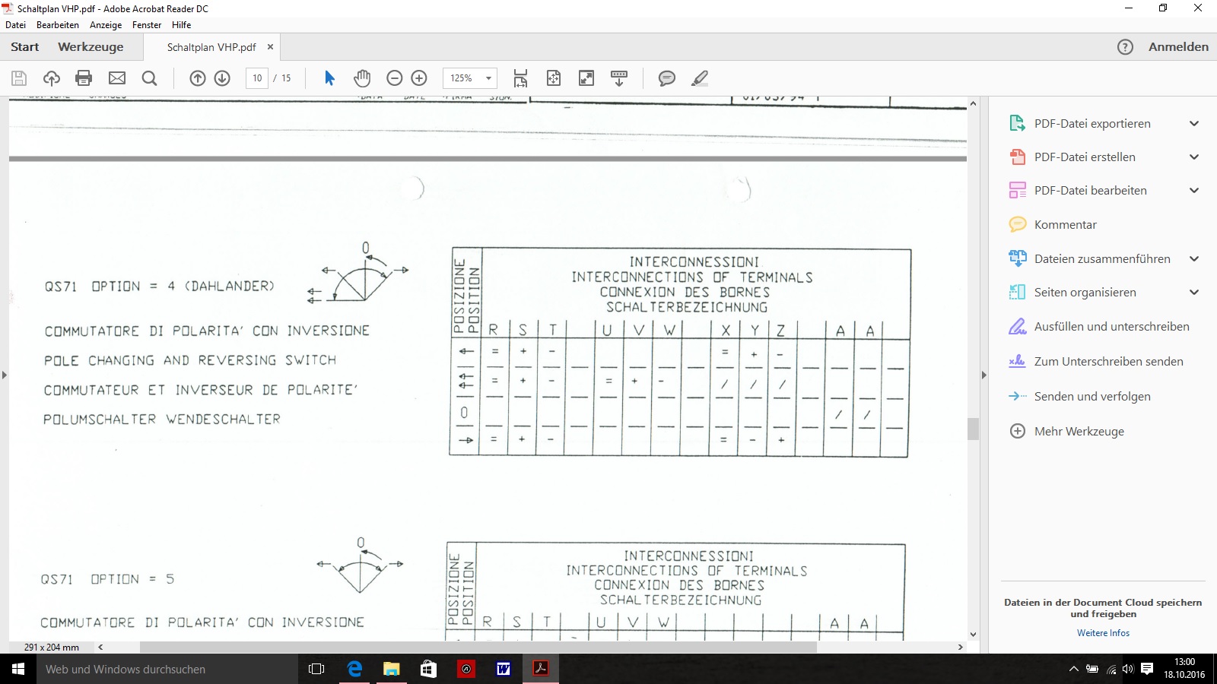Open the Hilfe menu
The width and height of the screenshot is (1217, 684).
tap(181, 25)
